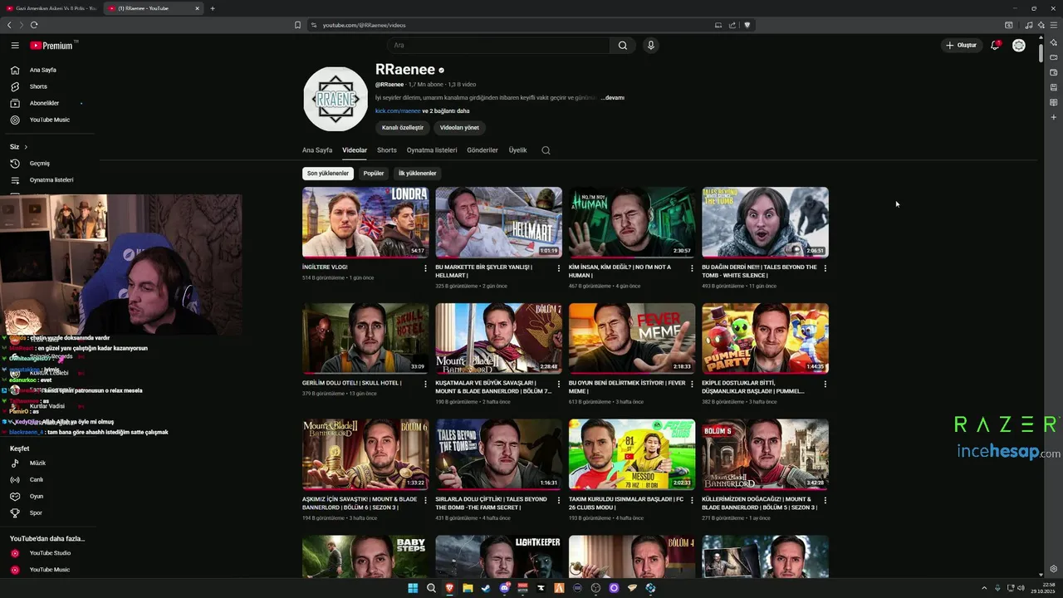The image size is (1063, 598).
Task: Open the account avatar menu
Action: tap(1019, 45)
